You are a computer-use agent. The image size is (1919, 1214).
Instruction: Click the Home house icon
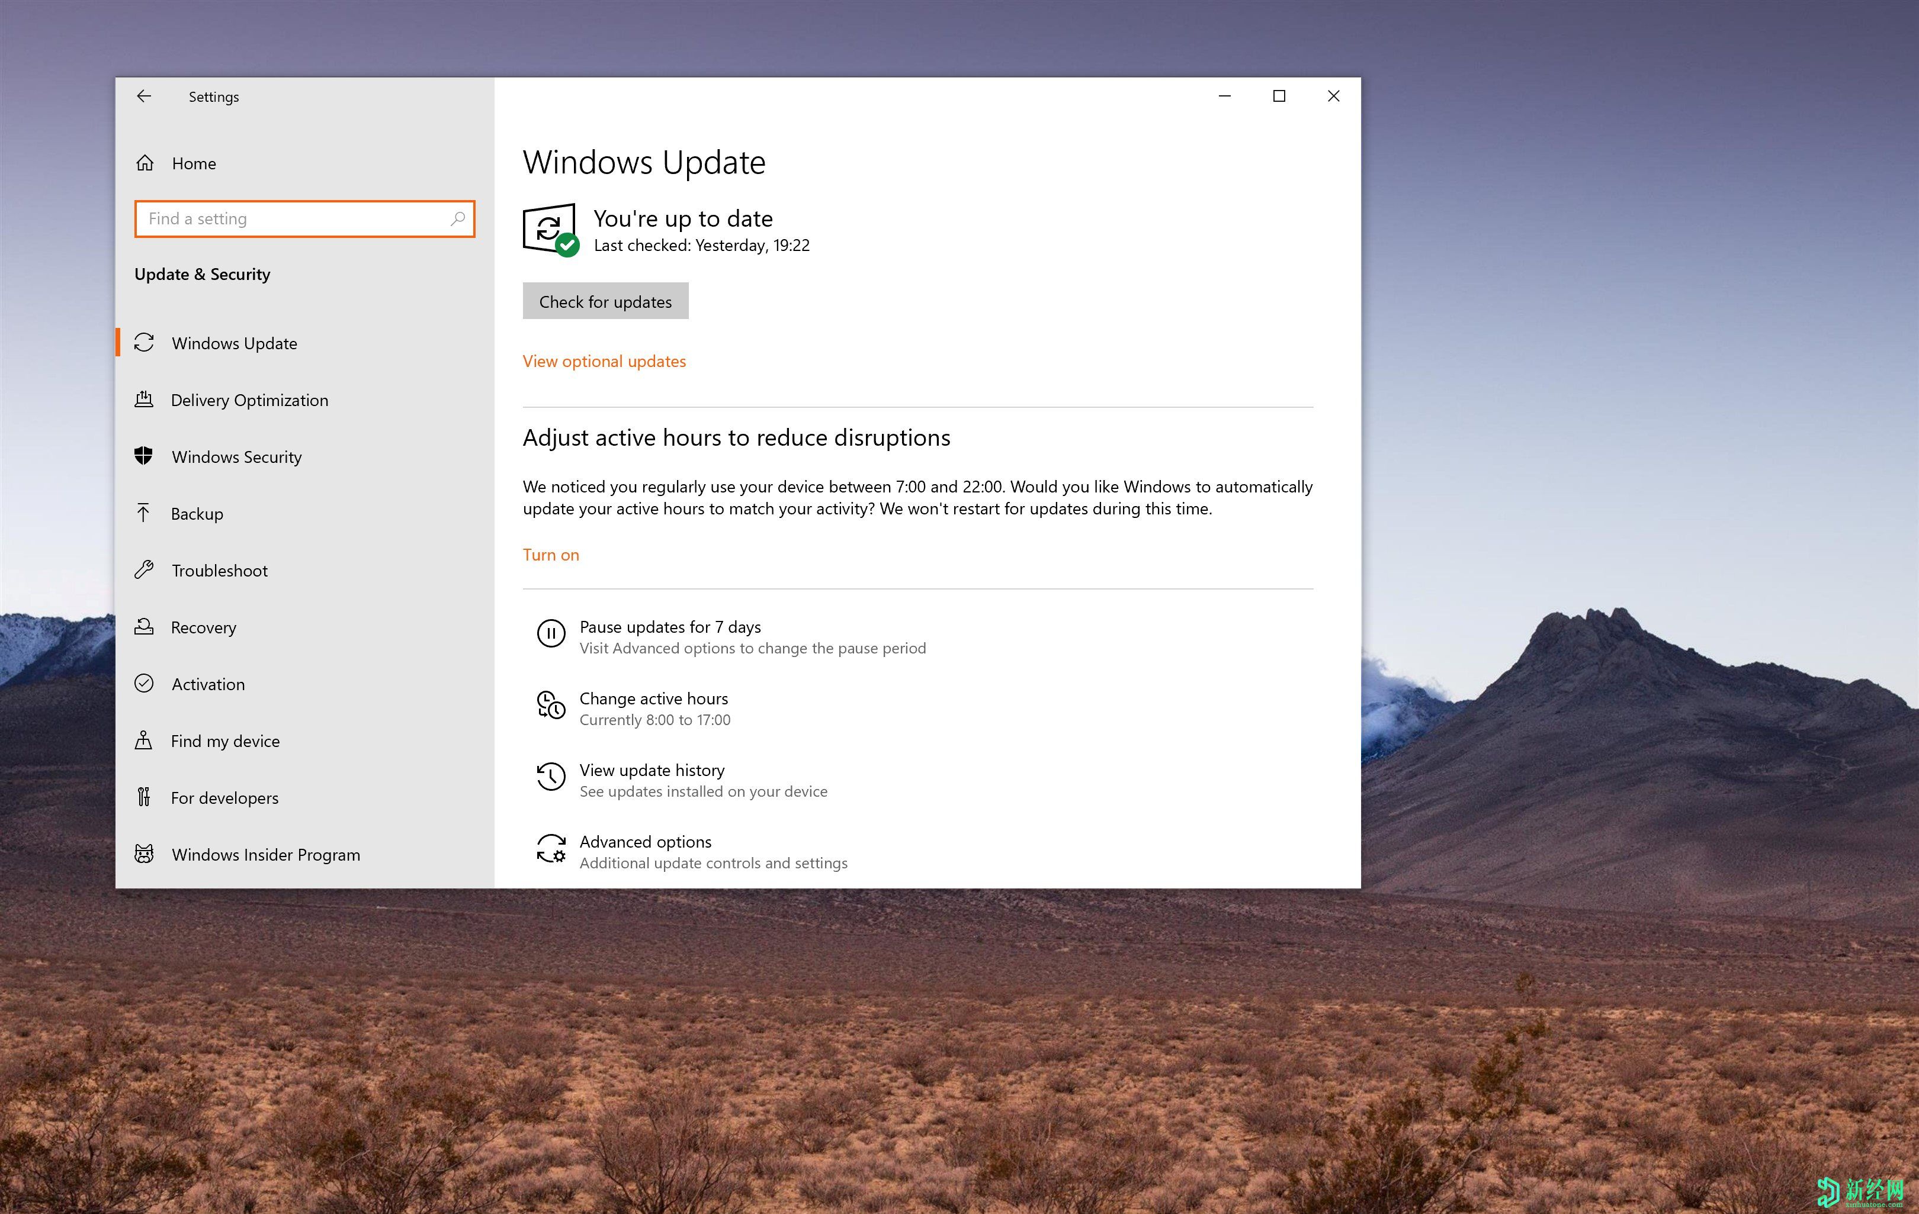pos(145,163)
